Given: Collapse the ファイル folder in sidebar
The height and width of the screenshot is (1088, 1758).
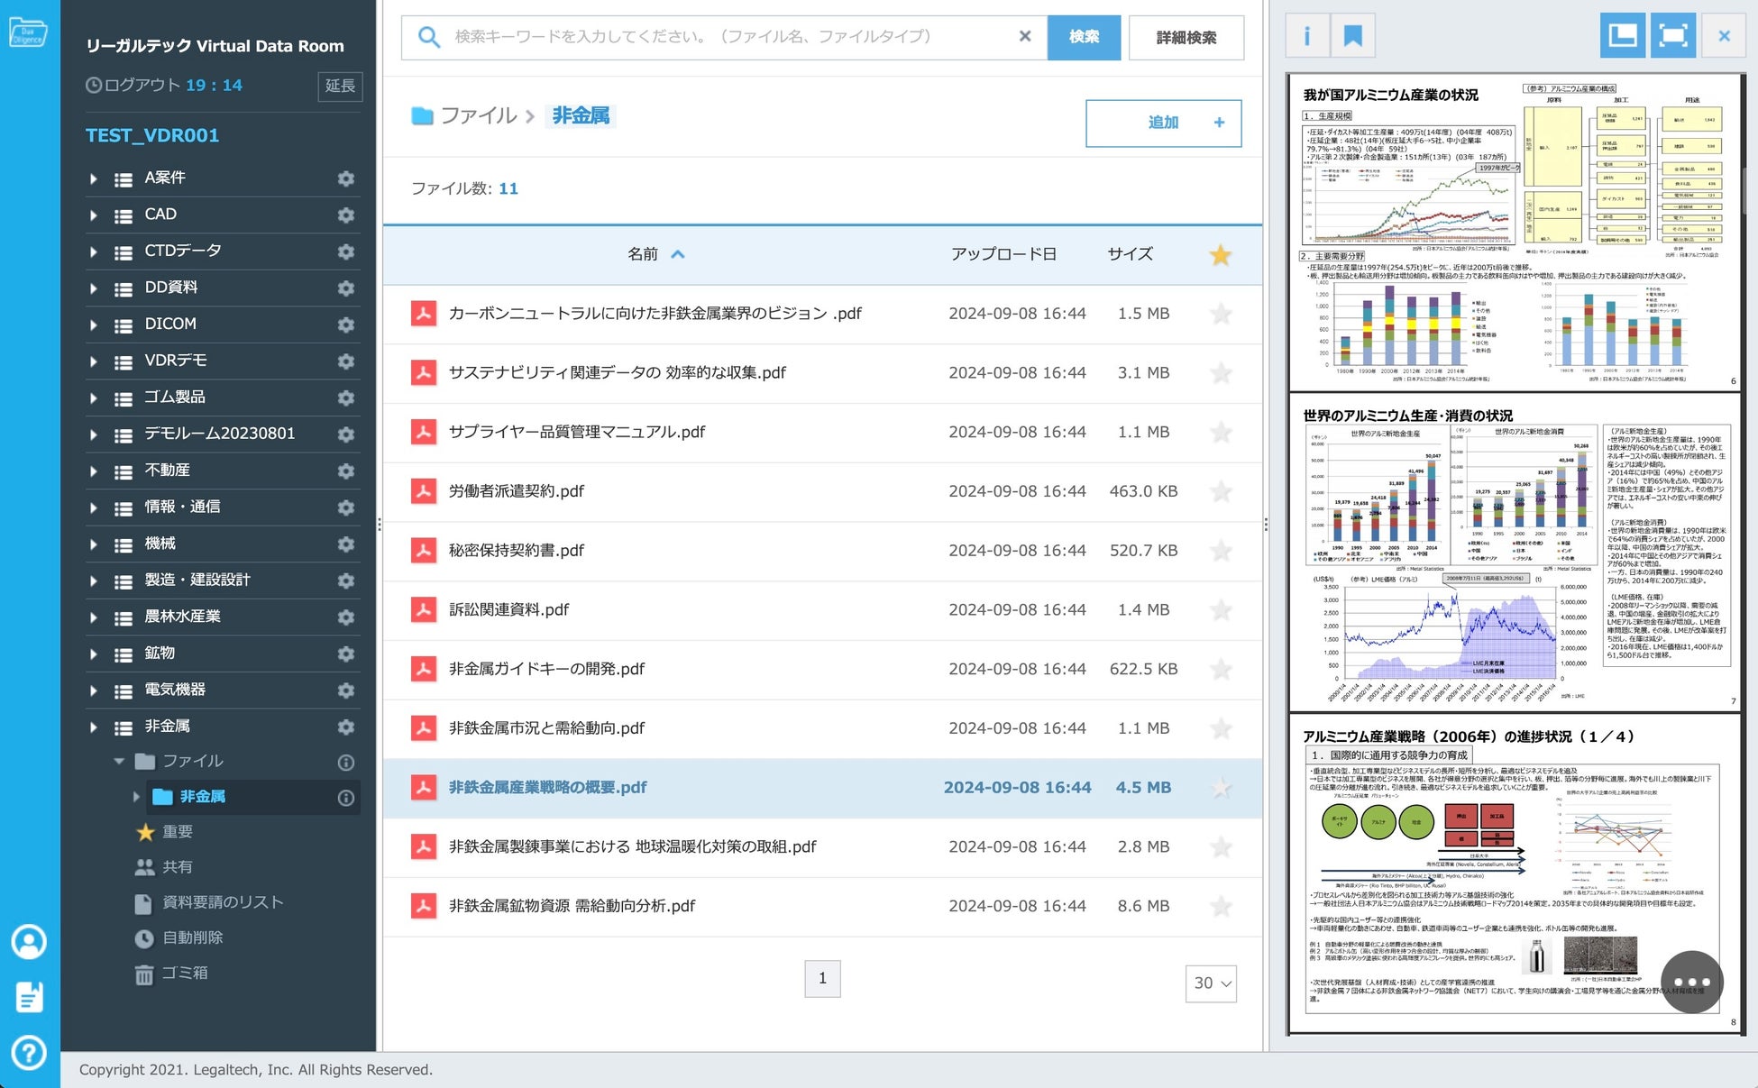Looking at the screenshot, I should [x=119, y=762].
